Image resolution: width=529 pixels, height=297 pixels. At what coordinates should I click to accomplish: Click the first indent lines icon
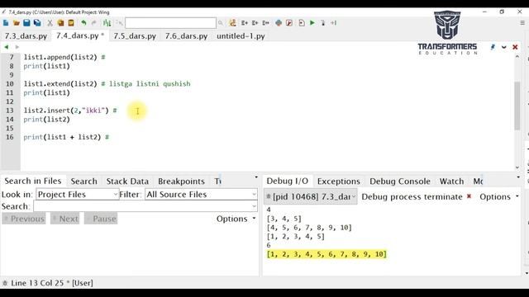(x=245, y=23)
